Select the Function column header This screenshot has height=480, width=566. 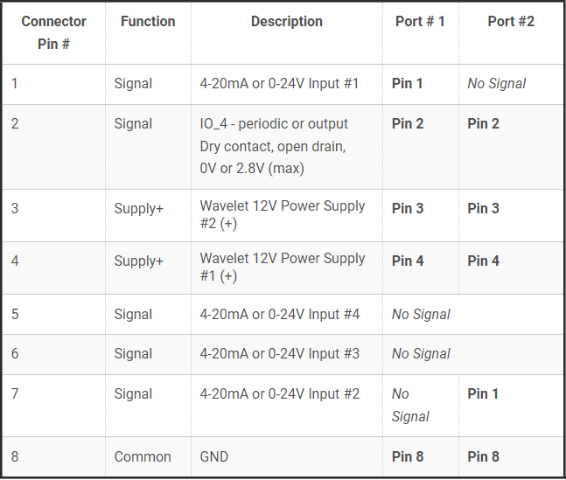tap(148, 21)
